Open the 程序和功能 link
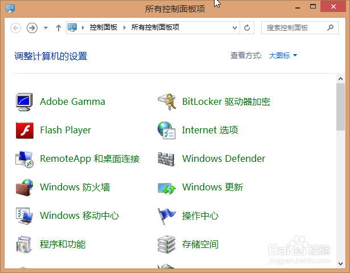 point(63,245)
